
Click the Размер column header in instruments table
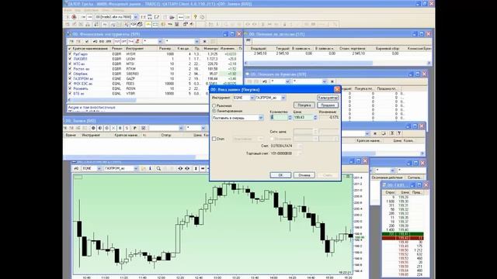coord(165,49)
